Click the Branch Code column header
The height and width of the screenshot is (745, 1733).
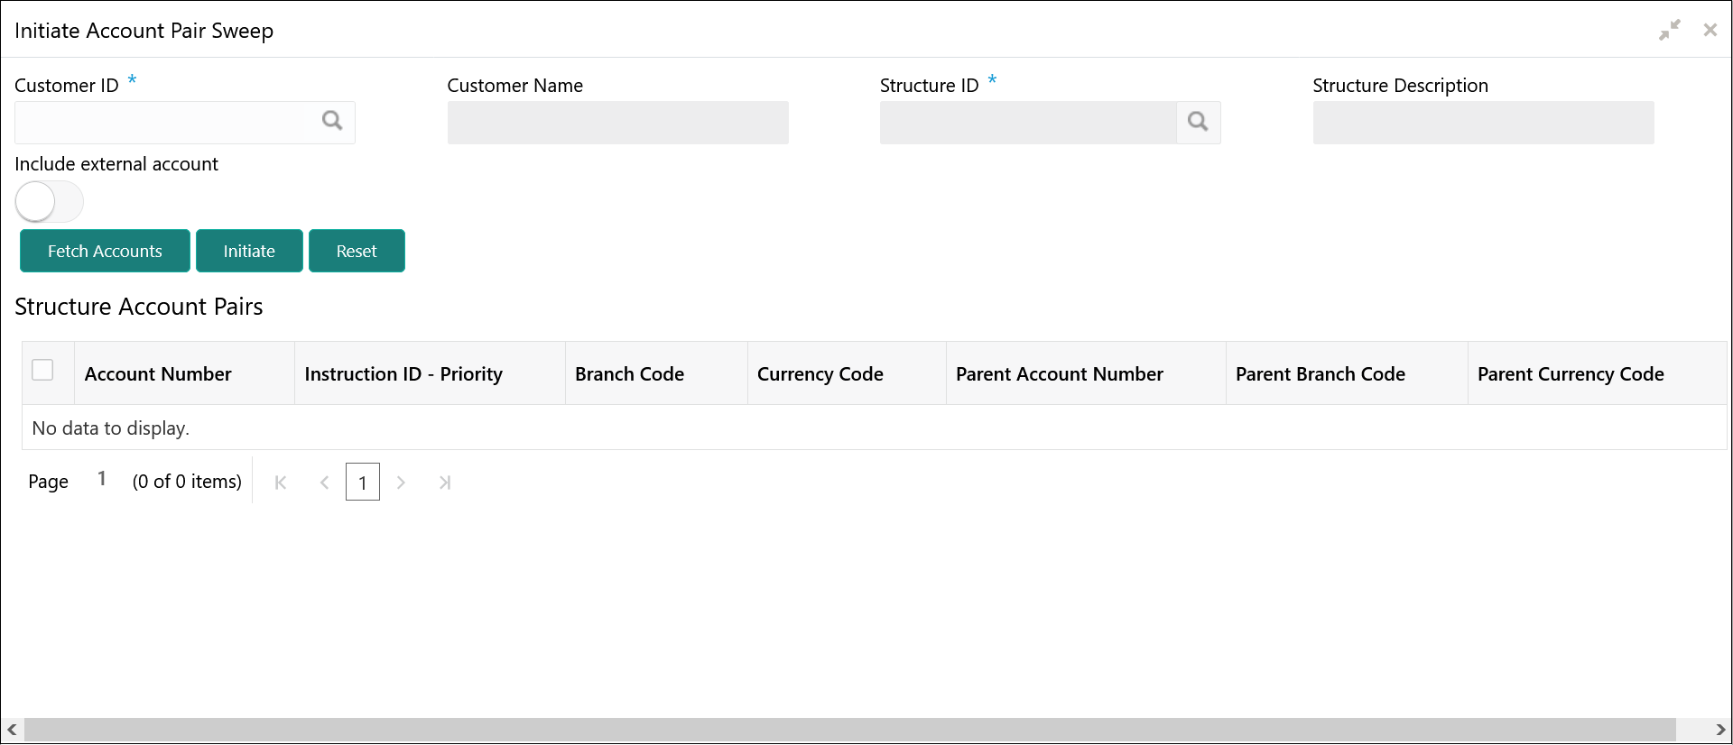point(656,373)
